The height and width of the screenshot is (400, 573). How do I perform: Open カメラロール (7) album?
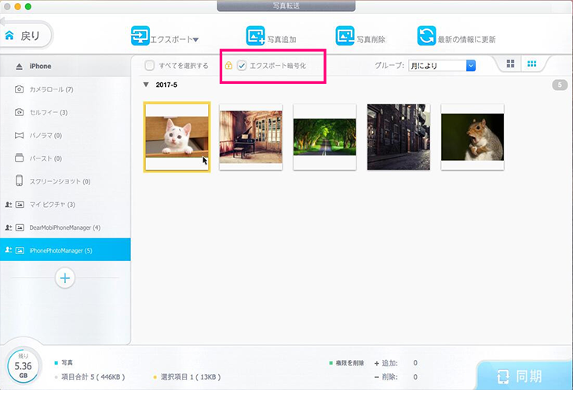click(65, 89)
